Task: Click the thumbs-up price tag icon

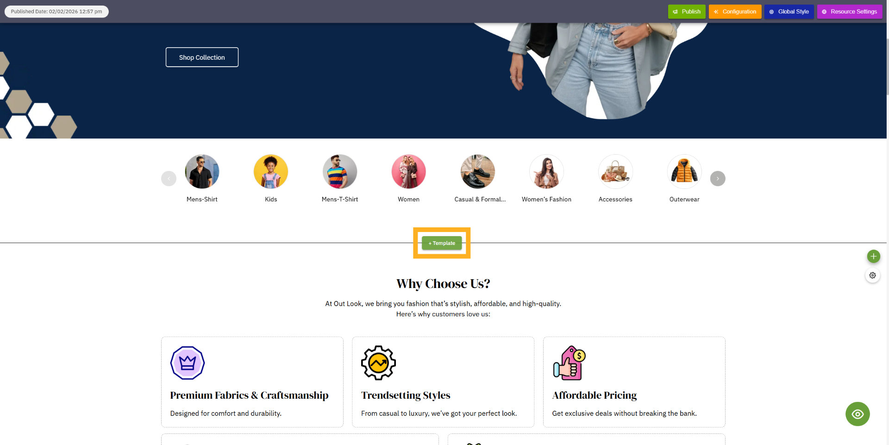Action: (570, 363)
